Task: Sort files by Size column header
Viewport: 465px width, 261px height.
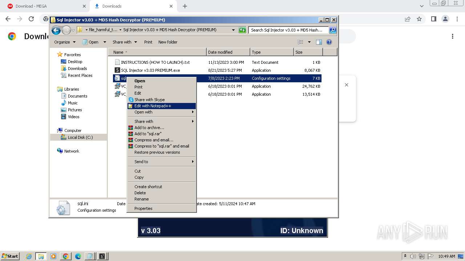Action: tap(308, 52)
